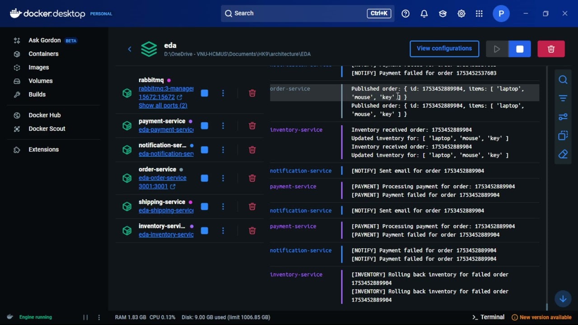Jump to latest logs down arrow
578x325 pixels.
click(563, 299)
